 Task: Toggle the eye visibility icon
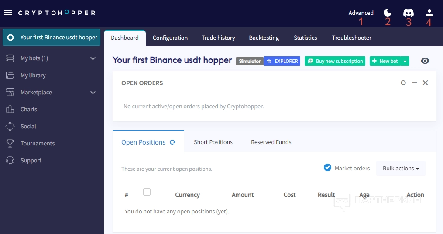point(425,61)
